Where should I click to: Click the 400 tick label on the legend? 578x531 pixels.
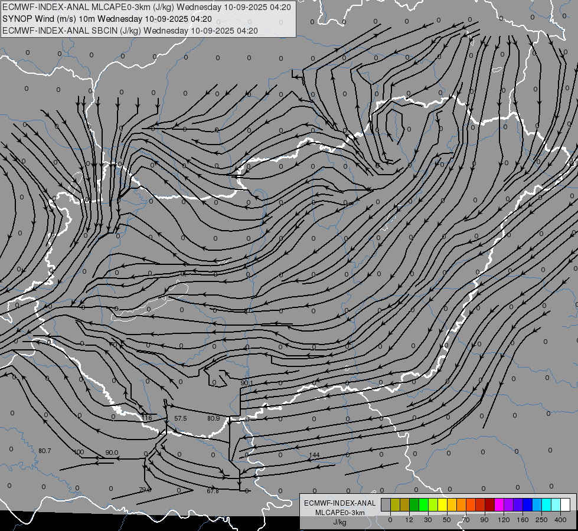click(560, 520)
